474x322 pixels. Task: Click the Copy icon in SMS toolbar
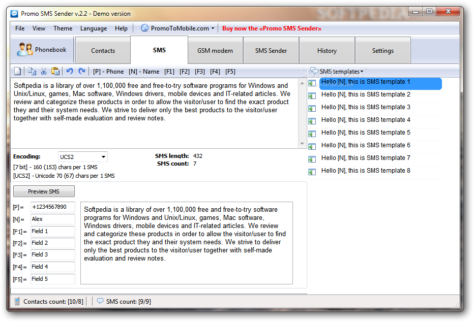pos(32,71)
